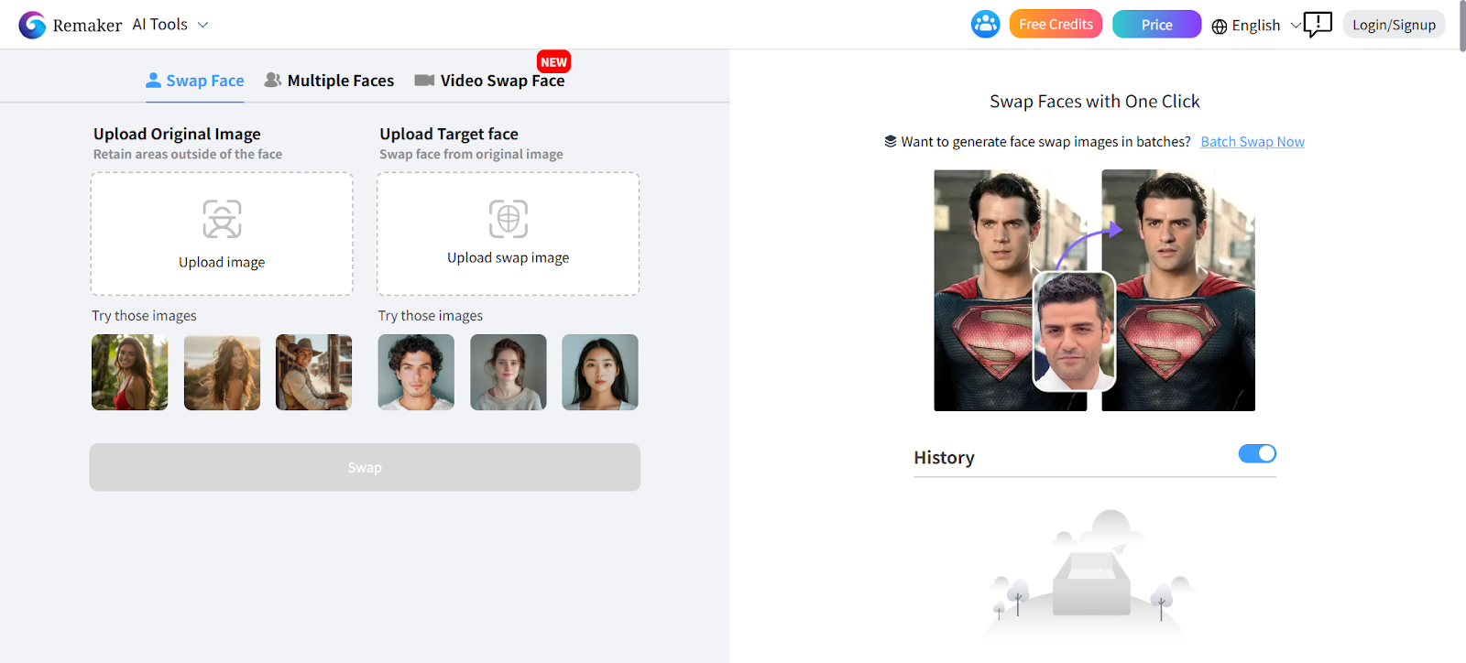Click the 'Upload Target face' heading
Viewport: 1466px width, 663px height.
click(x=449, y=134)
